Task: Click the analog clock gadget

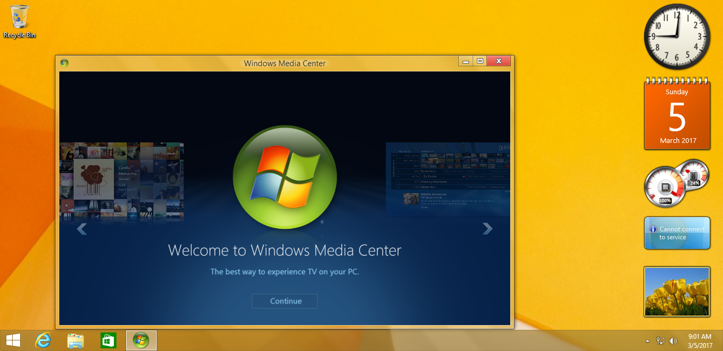Action: click(677, 37)
